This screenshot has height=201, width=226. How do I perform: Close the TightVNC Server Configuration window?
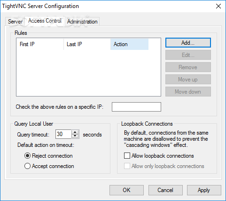[x=218, y=6]
